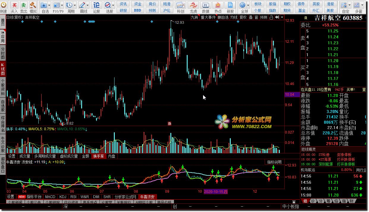This screenshot has width=369, height=212.
Task: Switch to the KDJ indicator tab
Action: pos(63,197)
